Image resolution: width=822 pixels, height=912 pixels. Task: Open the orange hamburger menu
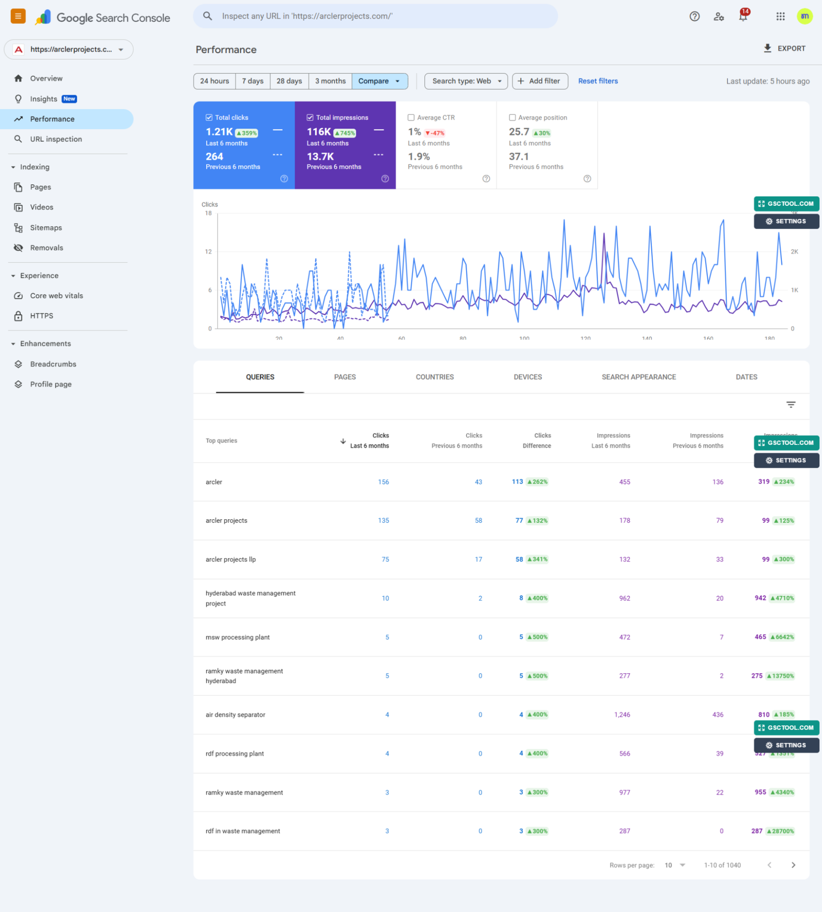tap(18, 16)
